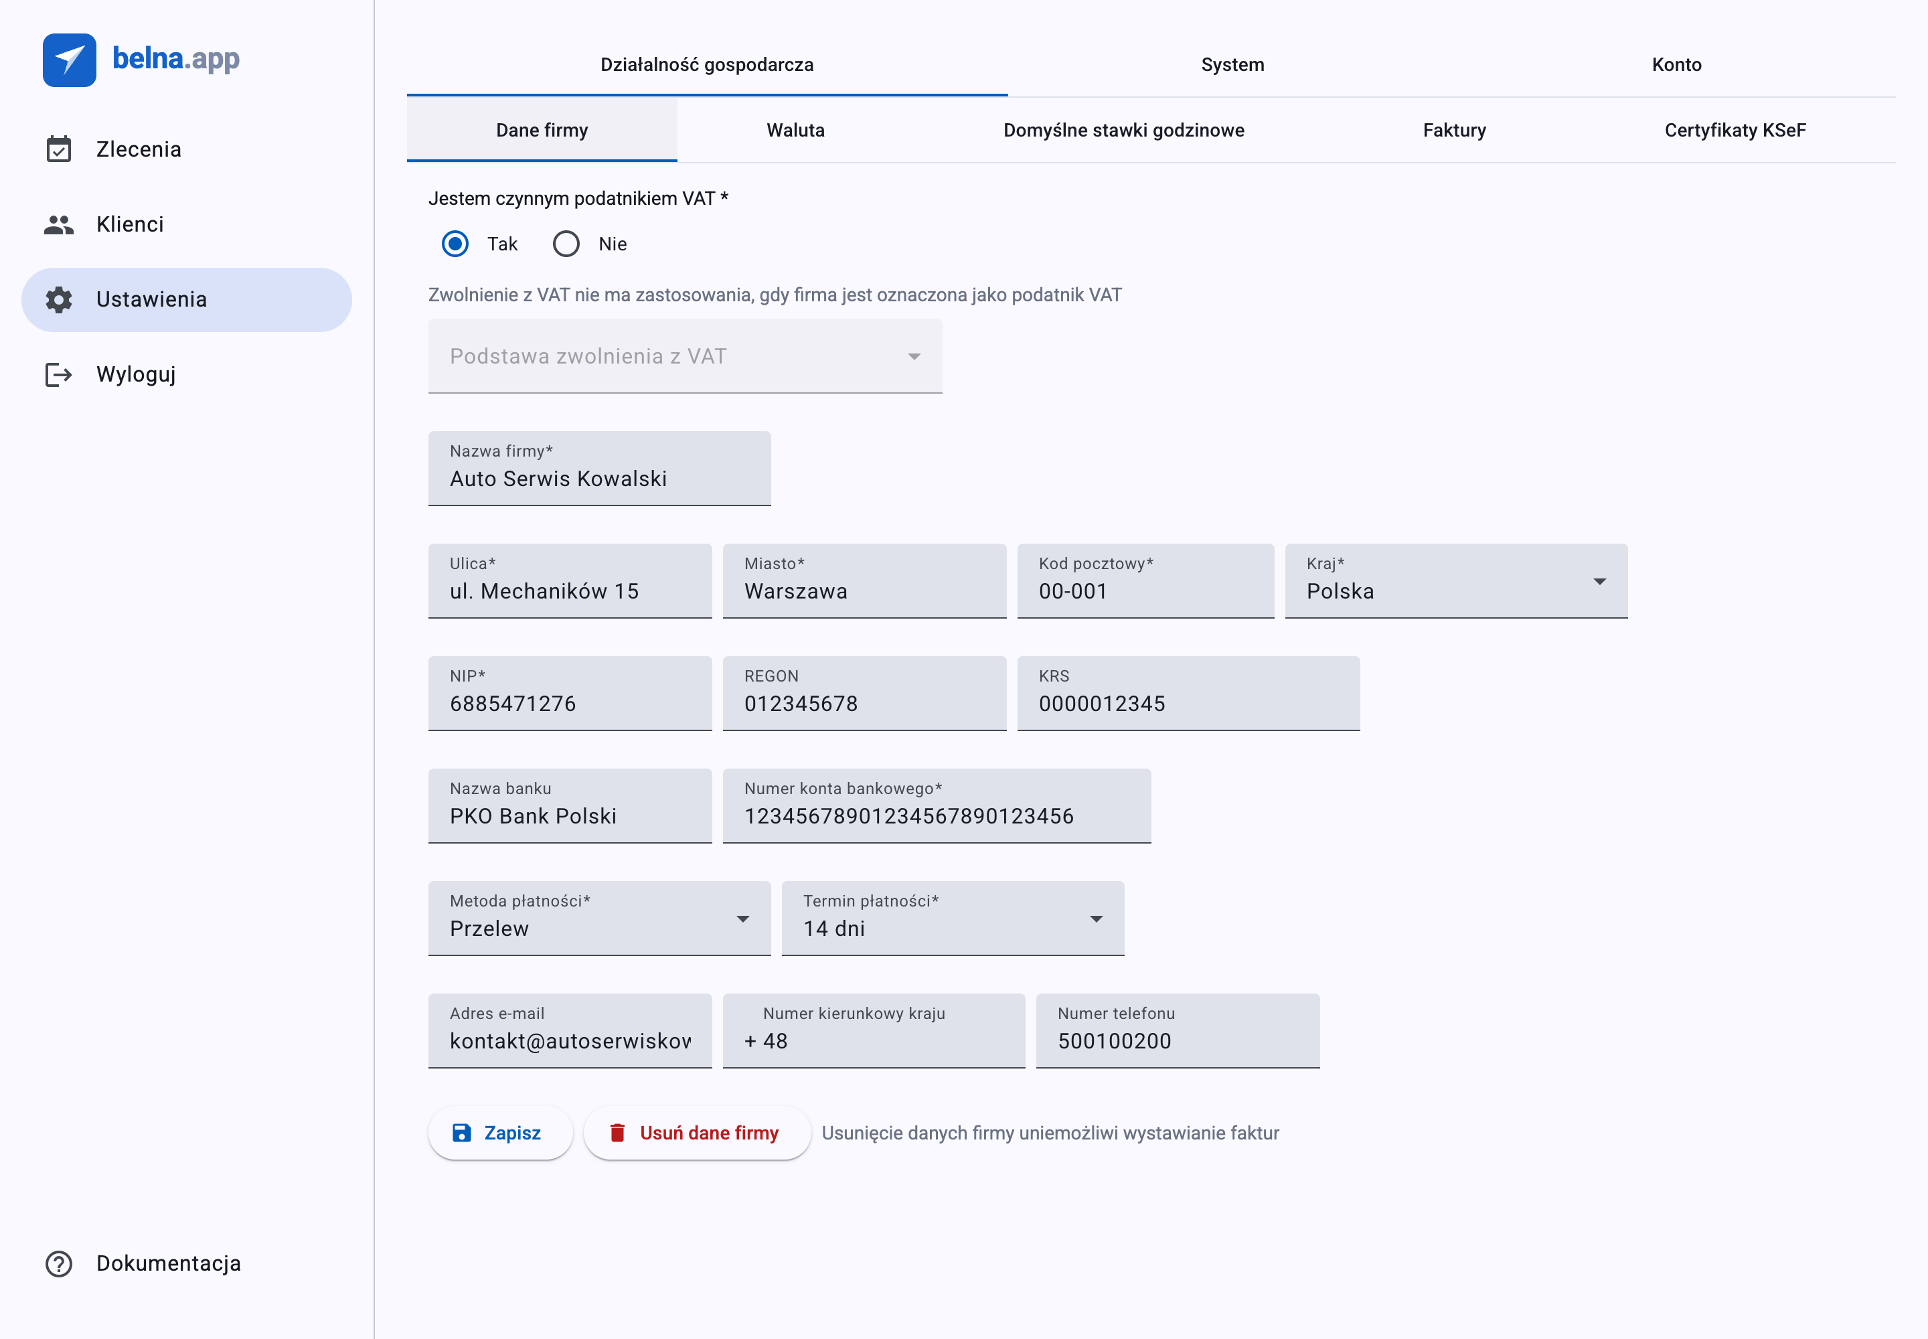Expand the Kraj dropdown arrow
The image size is (1928, 1339).
[1599, 581]
